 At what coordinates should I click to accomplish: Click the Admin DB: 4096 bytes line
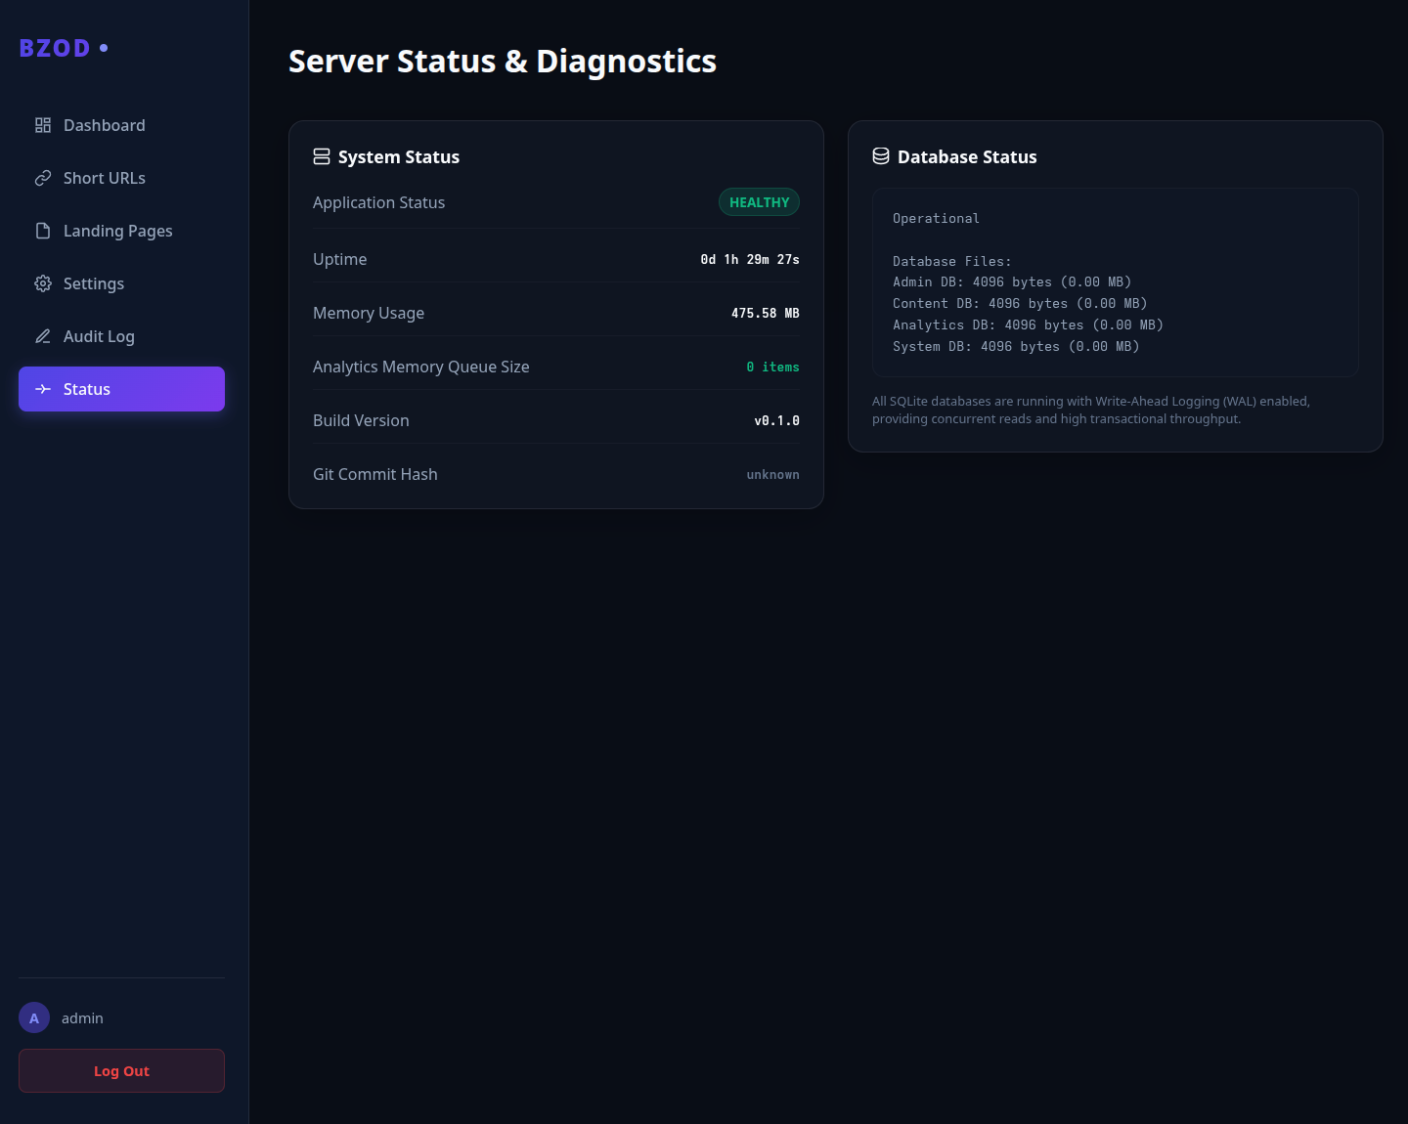point(1012,282)
